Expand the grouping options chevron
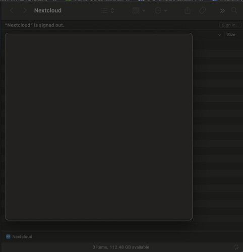Screen dimensions: 243x252 (144, 11)
